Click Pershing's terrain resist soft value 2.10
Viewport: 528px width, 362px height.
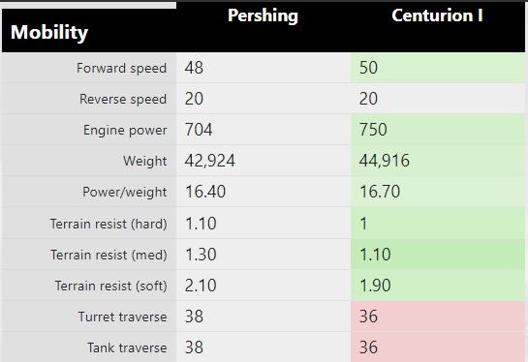(x=201, y=286)
